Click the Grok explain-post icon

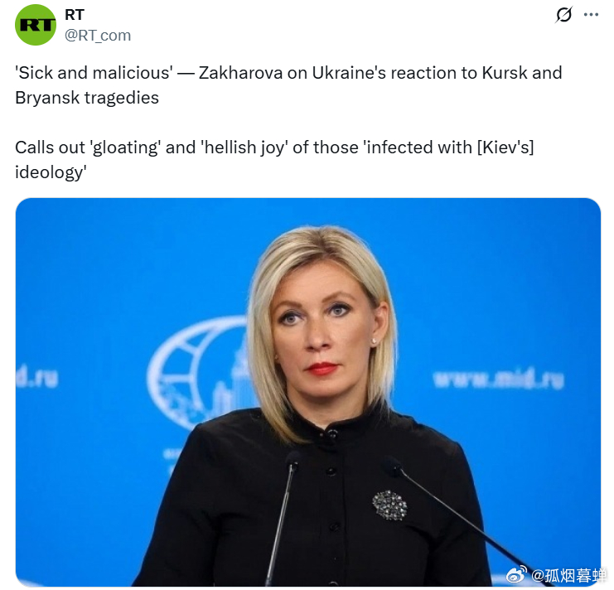(564, 15)
